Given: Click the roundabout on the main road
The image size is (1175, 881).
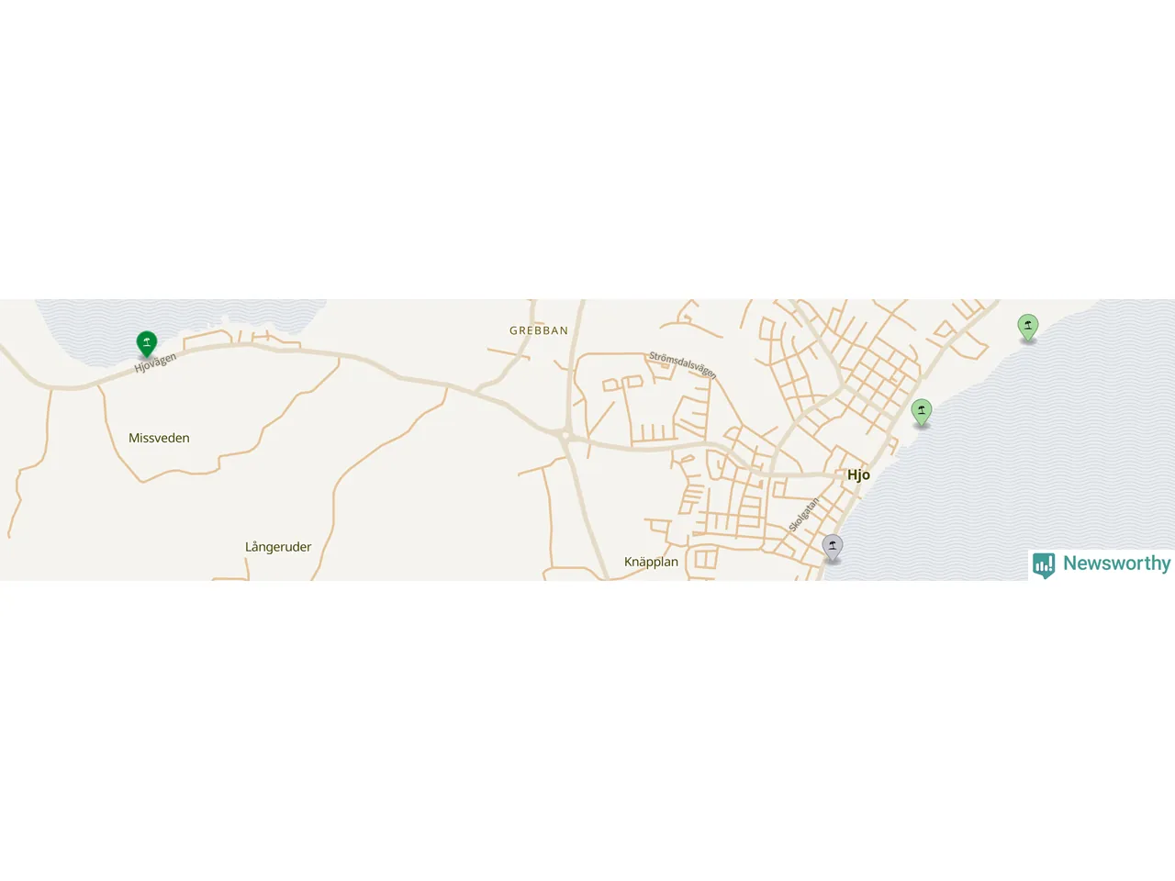Looking at the screenshot, I should click(566, 436).
